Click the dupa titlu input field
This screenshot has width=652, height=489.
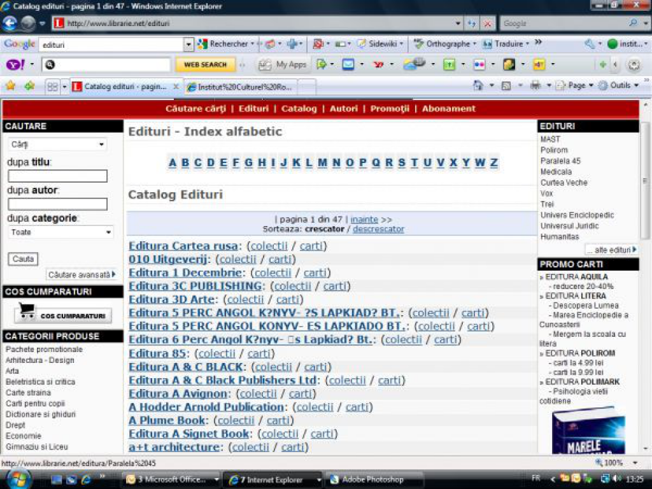57,176
